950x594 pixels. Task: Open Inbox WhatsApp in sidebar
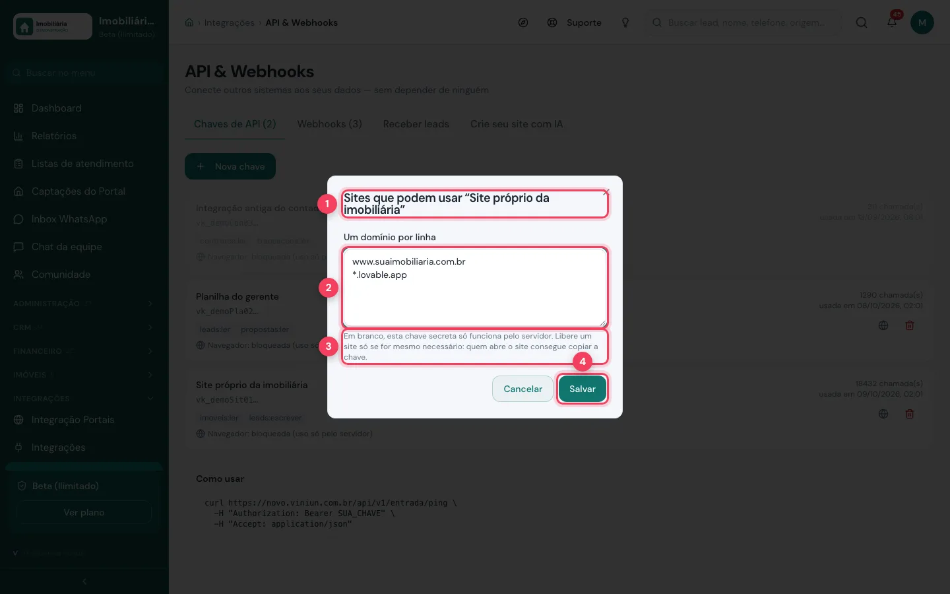pyautogui.click(x=84, y=219)
